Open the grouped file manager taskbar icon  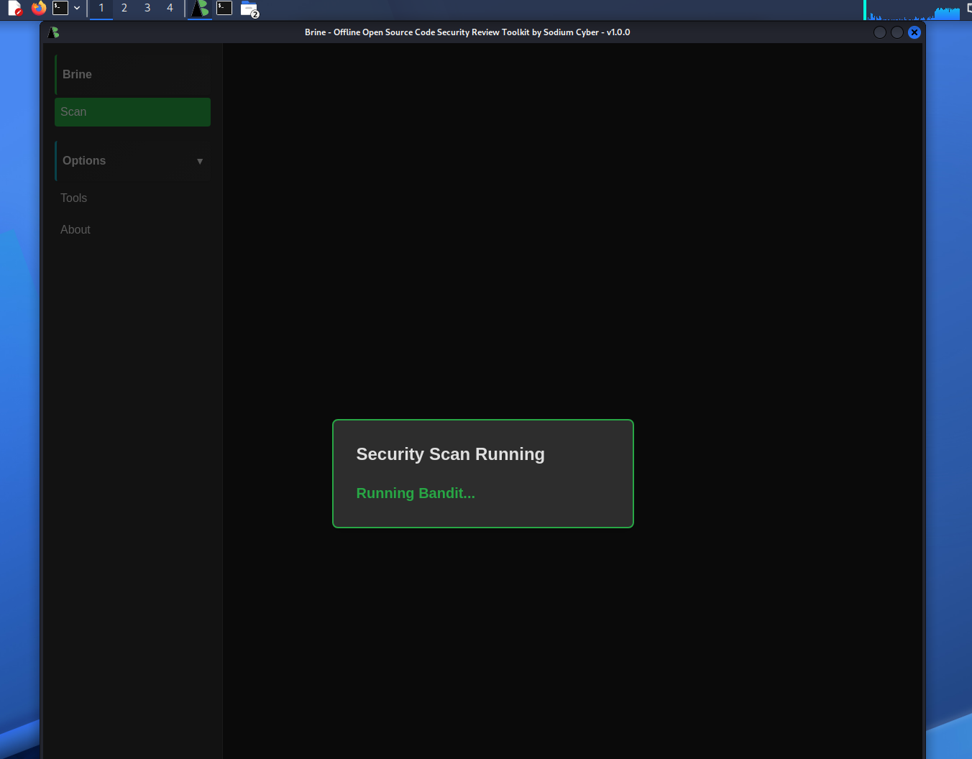pos(249,9)
